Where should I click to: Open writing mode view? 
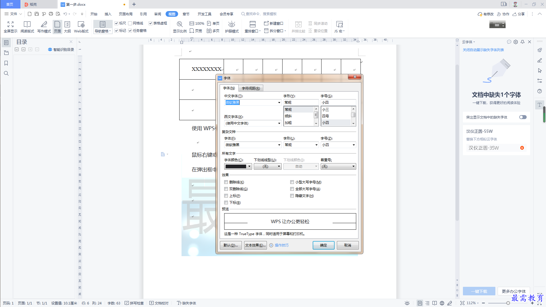(44, 27)
